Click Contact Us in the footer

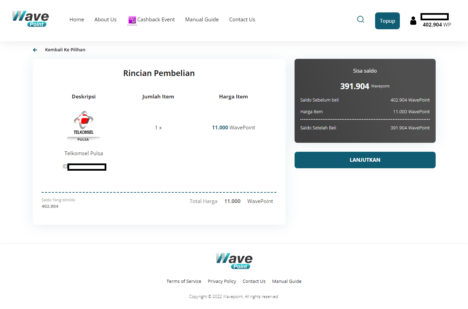(x=254, y=281)
